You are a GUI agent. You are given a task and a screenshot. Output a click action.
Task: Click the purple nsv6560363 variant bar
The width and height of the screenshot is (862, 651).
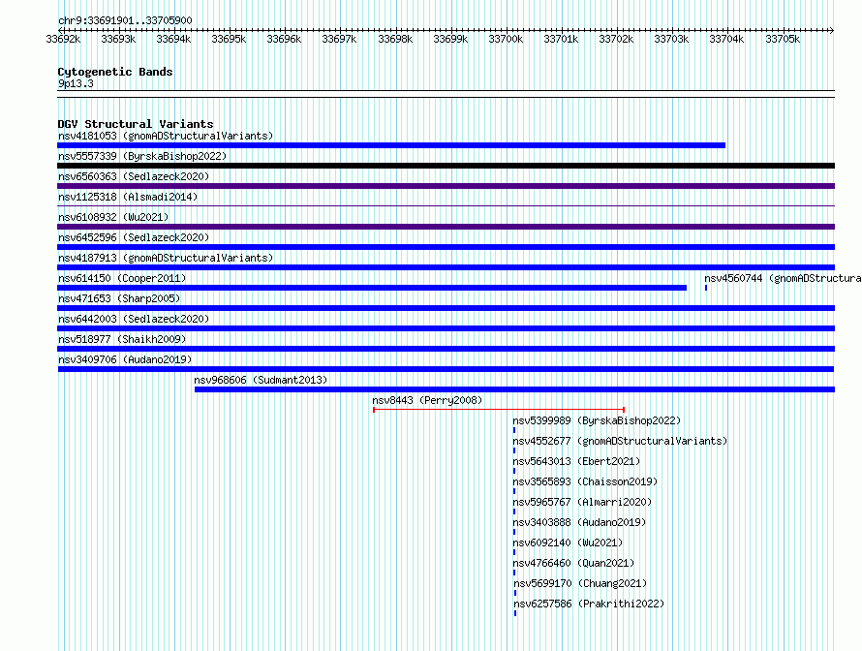tap(446, 186)
